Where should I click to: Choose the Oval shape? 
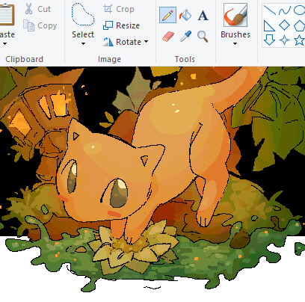[x=299, y=10]
